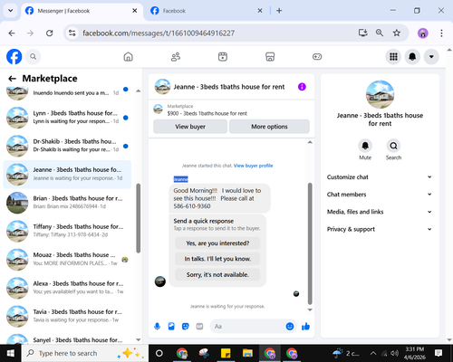The image size is (453, 362).
Task: Send 'Yes, are you interested?' quick response
Action: tap(217, 243)
